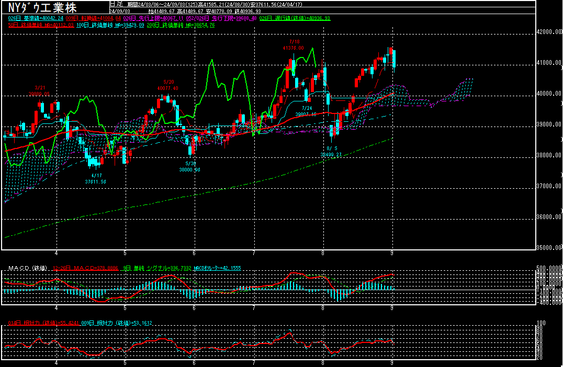Viewport: 563px width, 367px height.
Task: Select the 026日 遅行線(終値)=40936.93 legend
Action: (x=295, y=18)
